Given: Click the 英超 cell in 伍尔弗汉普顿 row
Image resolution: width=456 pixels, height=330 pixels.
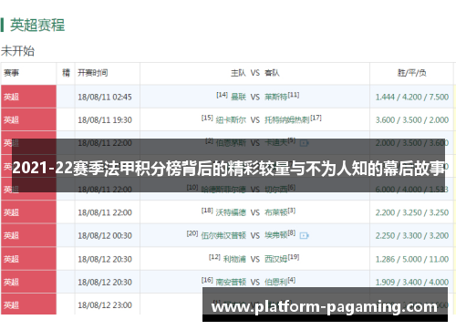Looking at the screenshot, I should point(28,235).
